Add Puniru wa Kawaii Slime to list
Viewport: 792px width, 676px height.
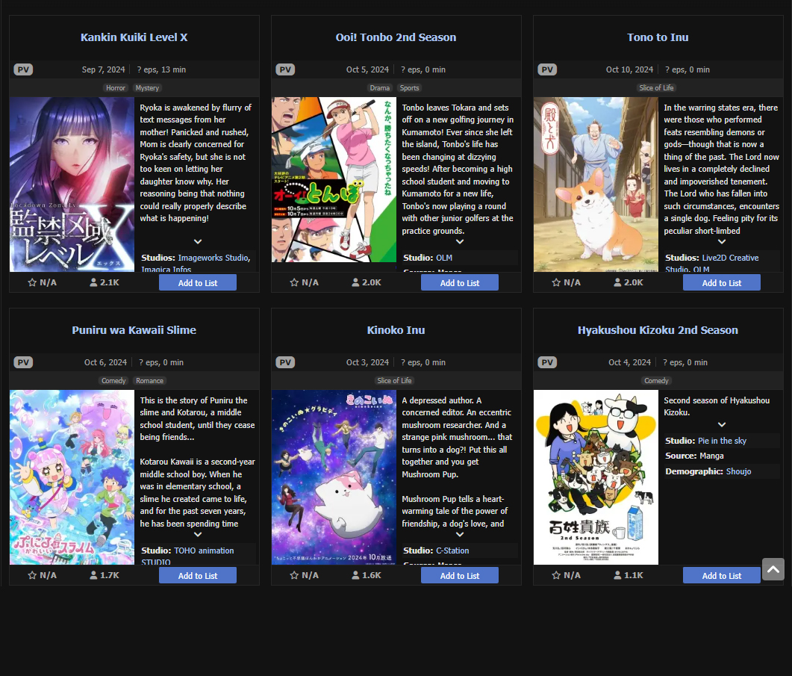tap(197, 575)
